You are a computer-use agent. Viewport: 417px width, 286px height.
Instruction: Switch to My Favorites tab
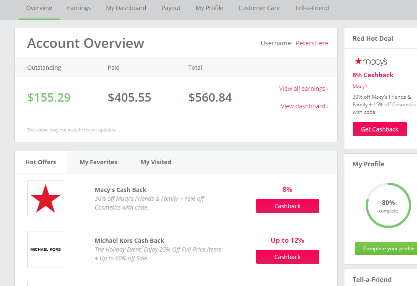98,162
